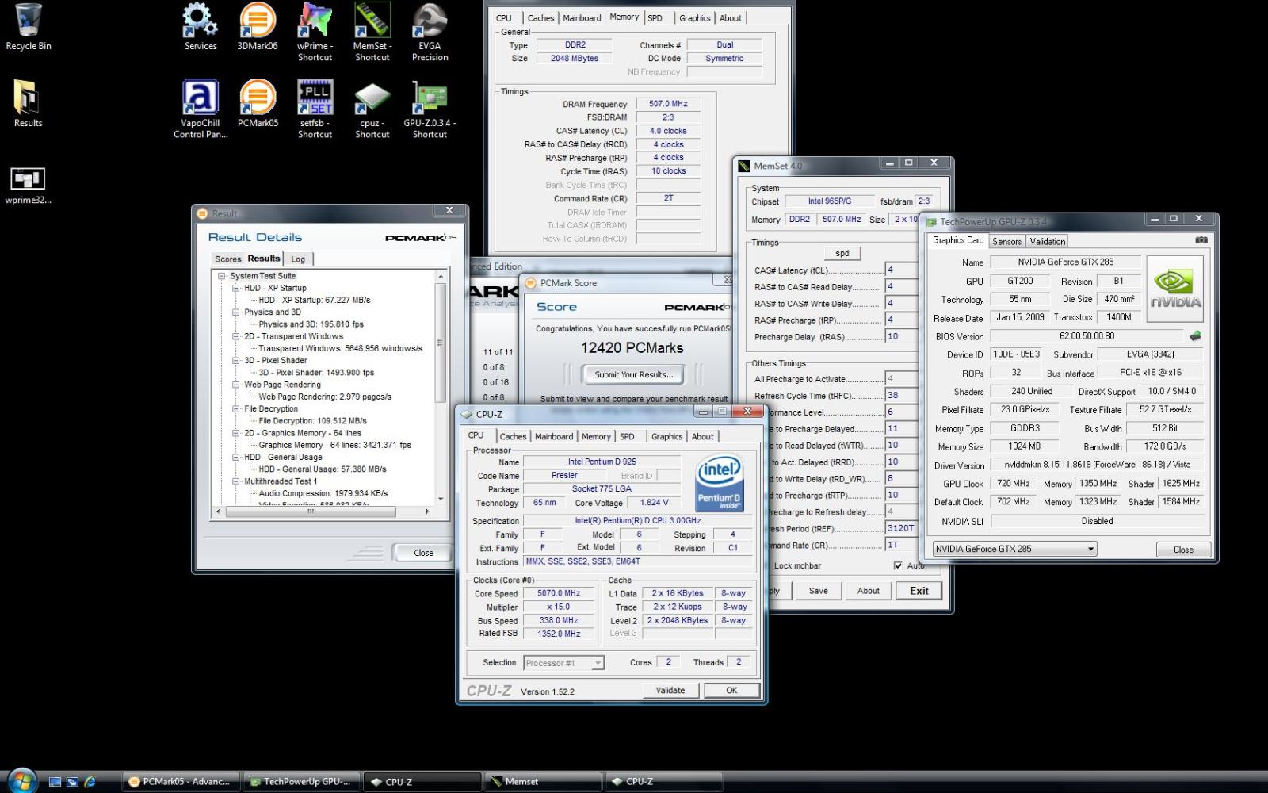The image size is (1268, 793).
Task: Click the spd button in MemSet
Action: 842,253
